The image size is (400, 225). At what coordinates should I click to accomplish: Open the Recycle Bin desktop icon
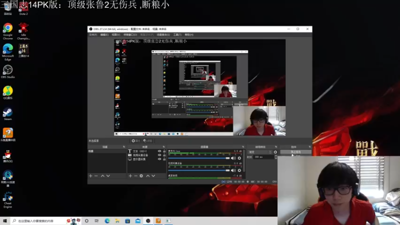click(x=7, y=9)
